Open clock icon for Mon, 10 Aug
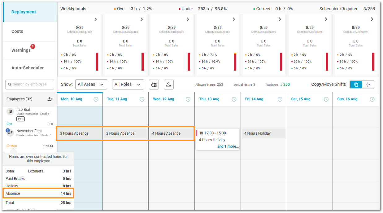The image size is (383, 213). click(96, 99)
